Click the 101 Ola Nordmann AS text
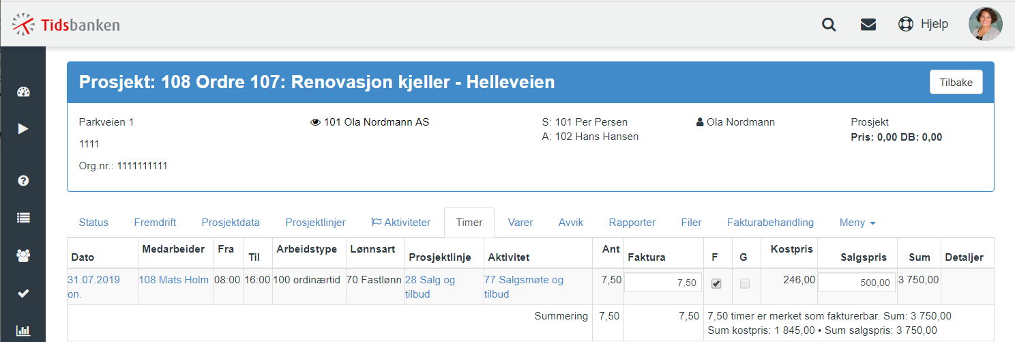The height and width of the screenshot is (342, 1015). [376, 123]
